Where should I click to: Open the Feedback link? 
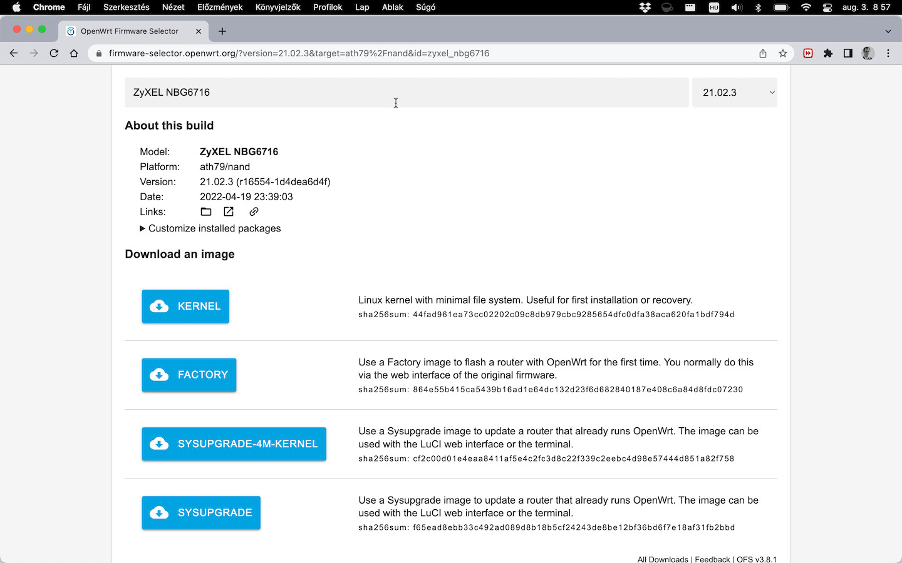(x=712, y=559)
